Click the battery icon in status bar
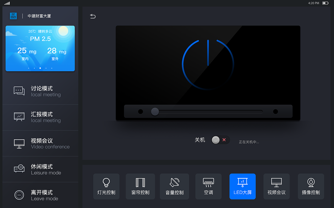This screenshot has height=208, width=334. [x=325, y=3]
